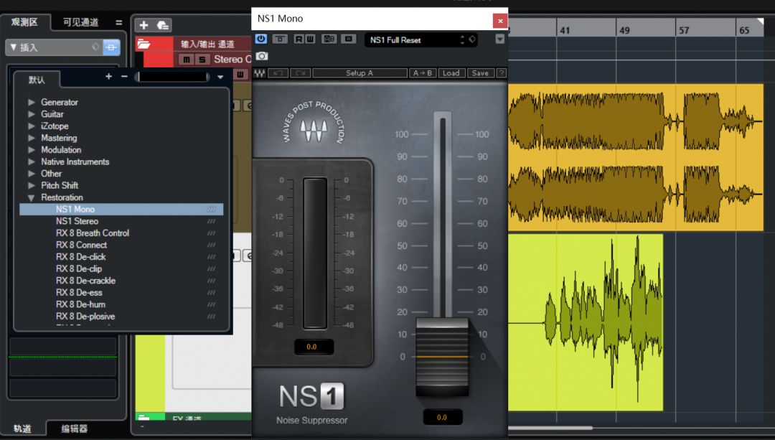Choose RX 8 De-crackle plugin
The height and width of the screenshot is (440, 775).
[121, 281]
